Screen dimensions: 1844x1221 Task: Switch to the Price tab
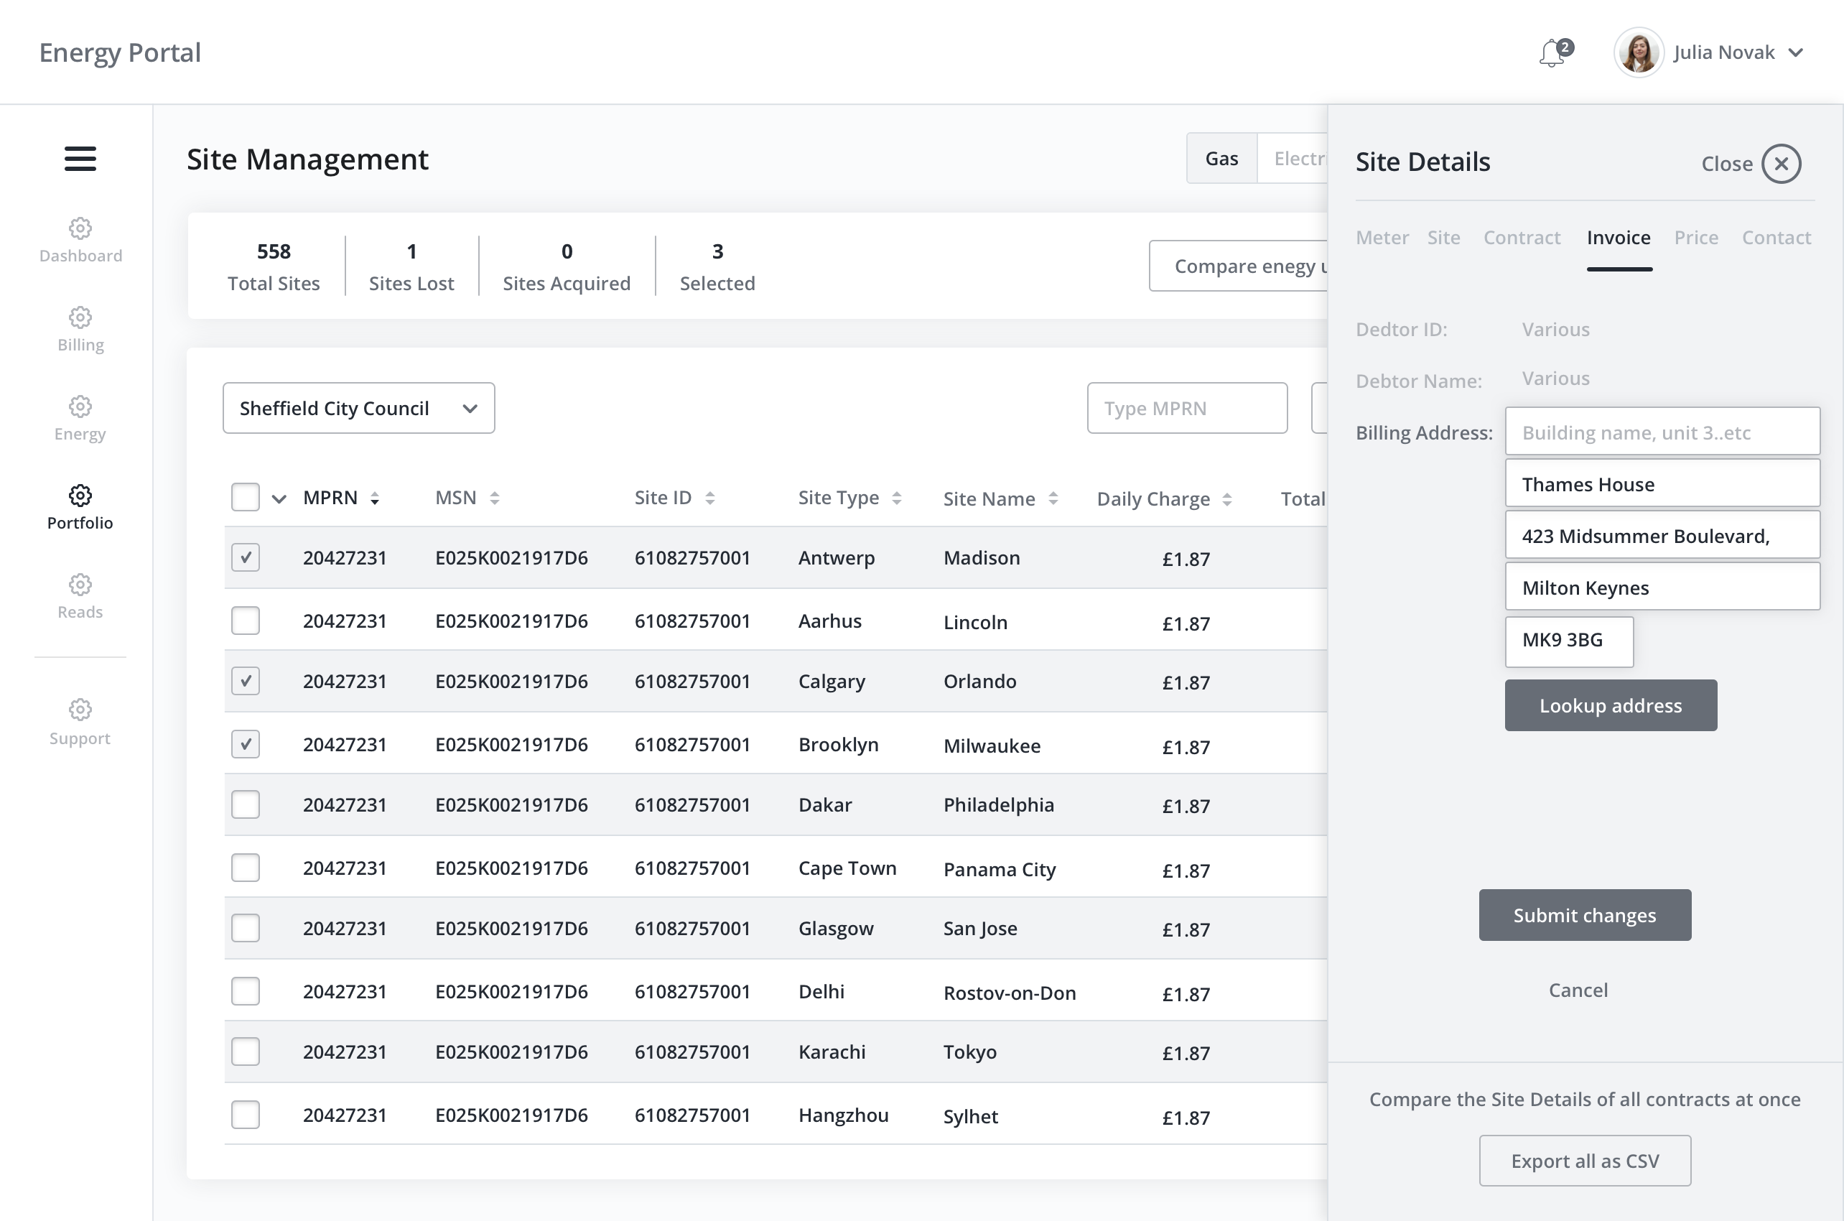click(1695, 238)
